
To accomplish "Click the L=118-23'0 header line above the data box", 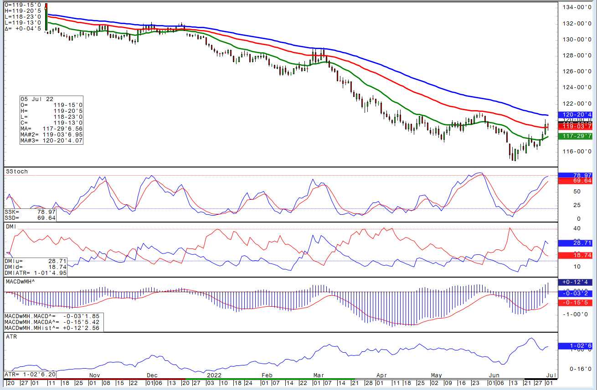I will pyautogui.click(x=23, y=17).
